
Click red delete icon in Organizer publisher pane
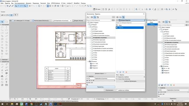(126, 72)
